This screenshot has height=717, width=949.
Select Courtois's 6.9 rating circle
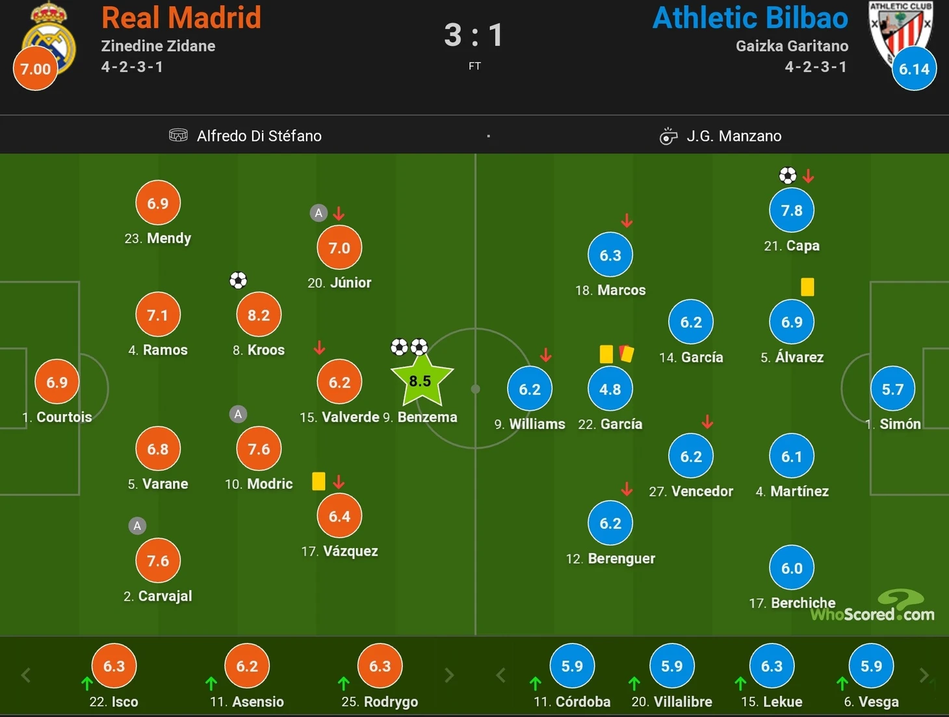(57, 382)
